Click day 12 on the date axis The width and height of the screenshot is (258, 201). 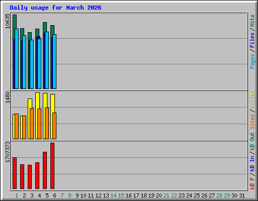[98, 195]
